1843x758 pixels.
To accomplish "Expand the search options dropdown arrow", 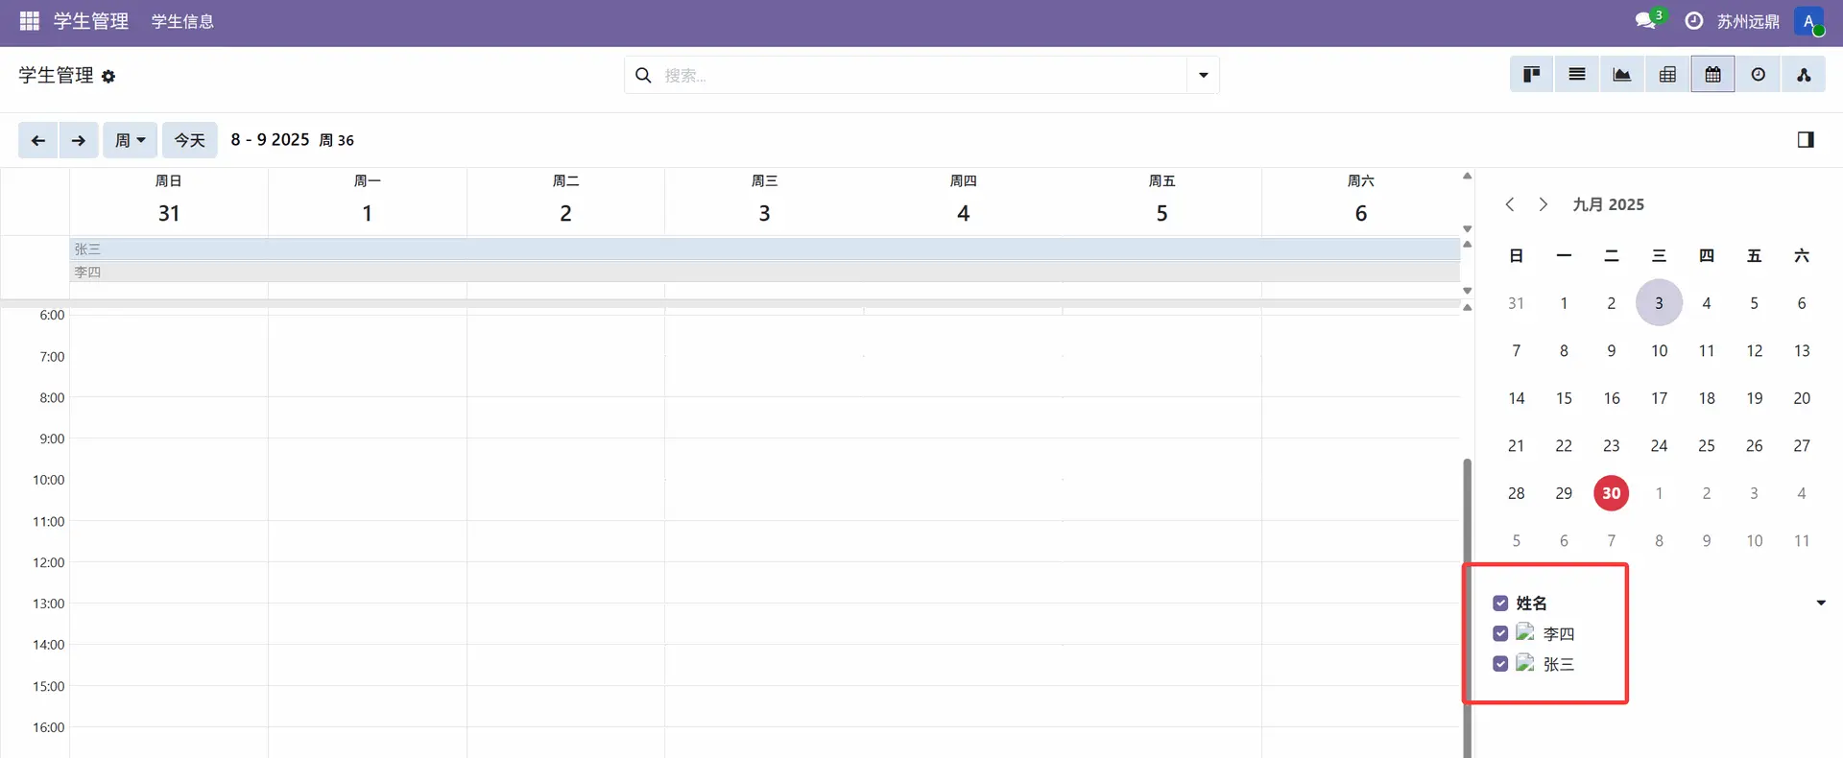I will coord(1203,75).
